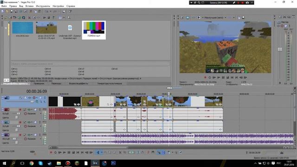Save snapshot to file in preview toolbar

pos(243,18)
